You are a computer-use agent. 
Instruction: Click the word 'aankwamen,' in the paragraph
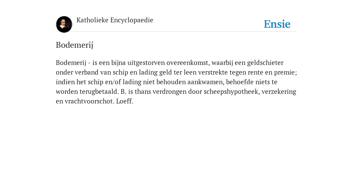click(206, 82)
